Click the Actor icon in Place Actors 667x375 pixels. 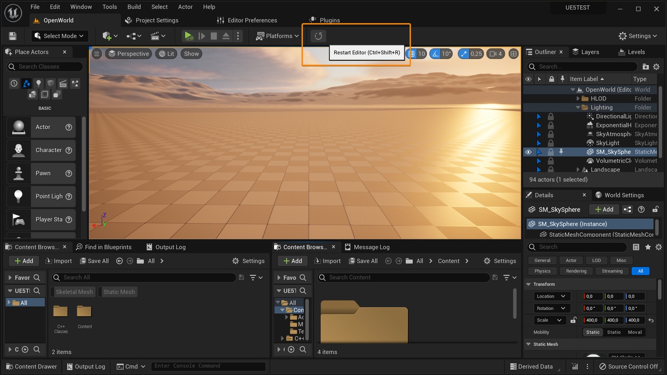tap(19, 127)
